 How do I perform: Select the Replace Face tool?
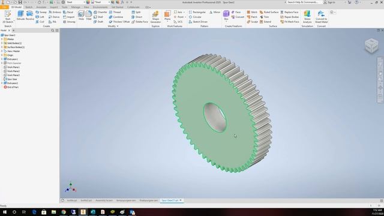point(289,12)
